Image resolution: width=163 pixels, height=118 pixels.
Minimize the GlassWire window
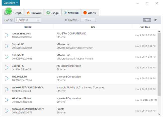(138, 3)
